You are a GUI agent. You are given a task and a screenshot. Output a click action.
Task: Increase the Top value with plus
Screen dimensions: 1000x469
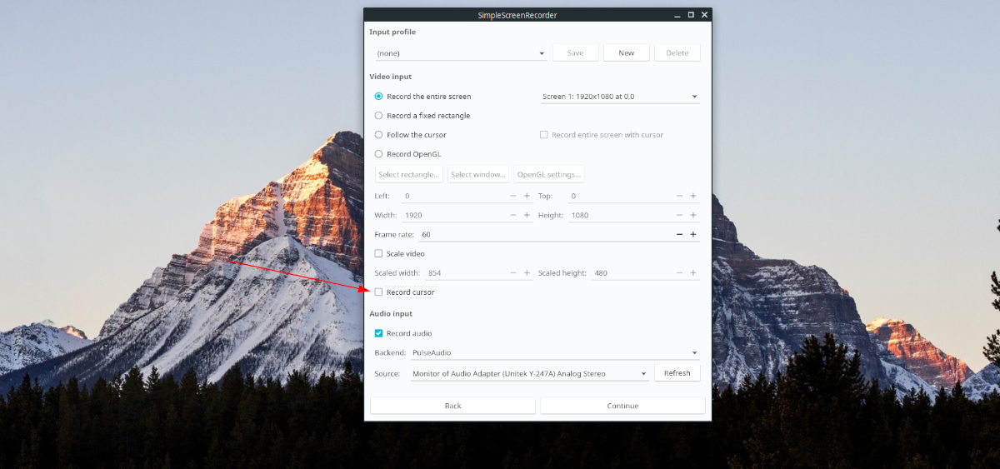tap(693, 196)
